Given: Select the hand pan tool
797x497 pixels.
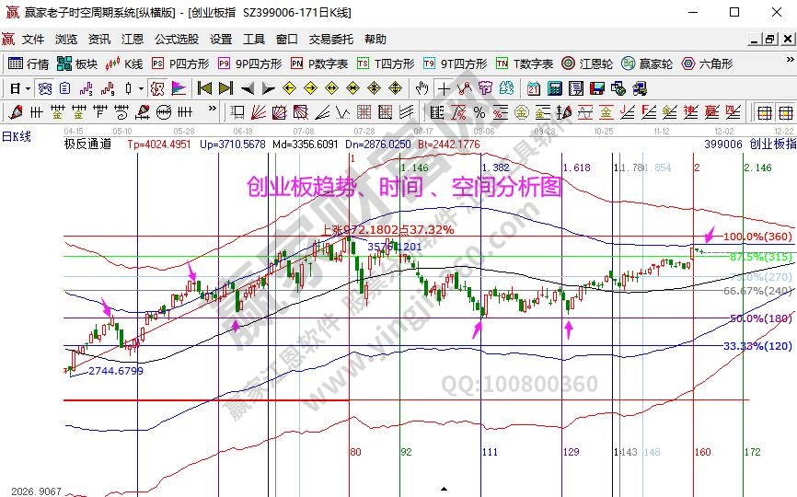Looking at the screenshot, I should pyautogui.click(x=422, y=89).
